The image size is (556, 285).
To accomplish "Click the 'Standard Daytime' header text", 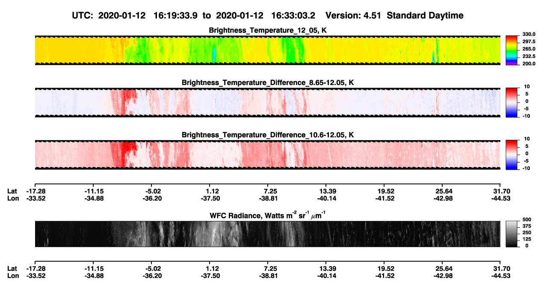I will click(x=424, y=16).
